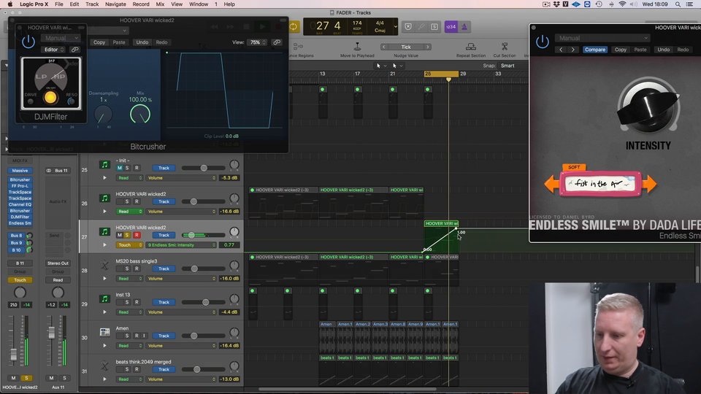Screen dimensions: 701x394
Task: Click the Channel EQ insert slot
Action: pyautogui.click(x=20, y=204)
